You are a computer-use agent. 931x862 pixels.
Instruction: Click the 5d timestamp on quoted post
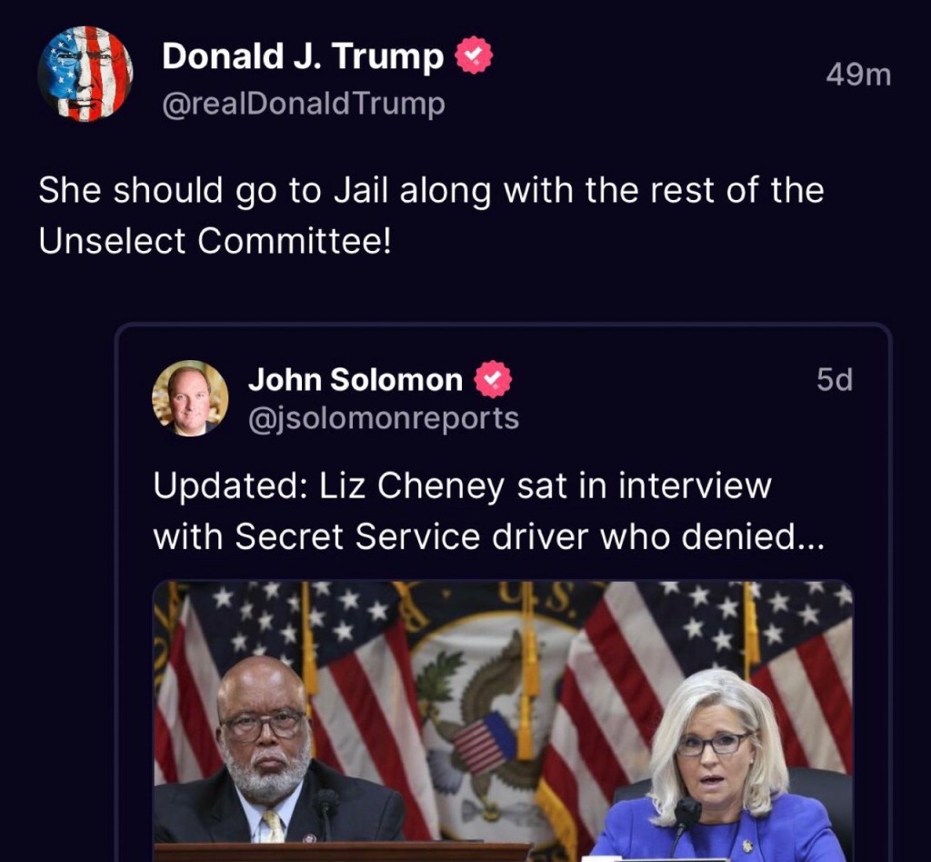click(x=834, y=380)
